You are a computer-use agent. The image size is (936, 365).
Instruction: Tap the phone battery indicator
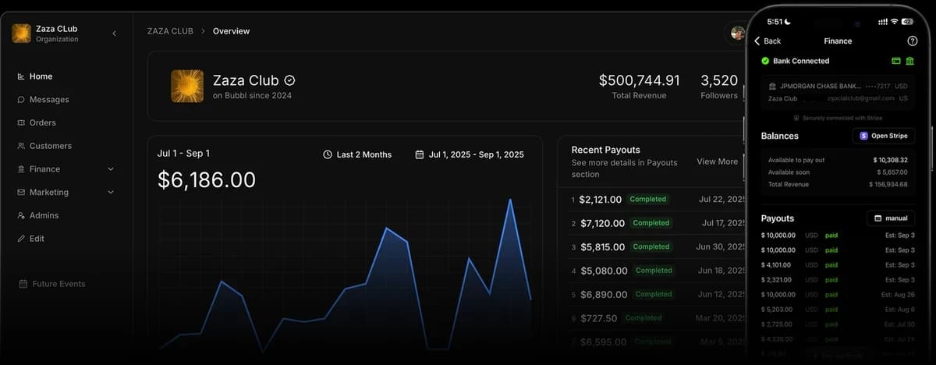coord(906,21)
